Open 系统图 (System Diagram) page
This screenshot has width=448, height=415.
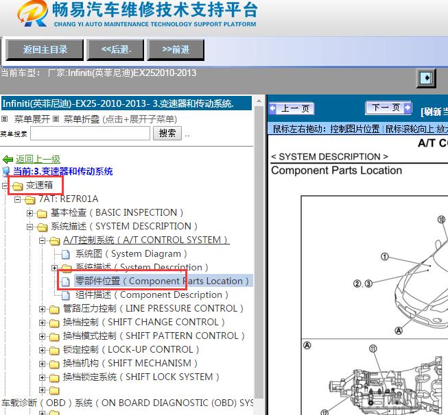[x=131, y=253]
